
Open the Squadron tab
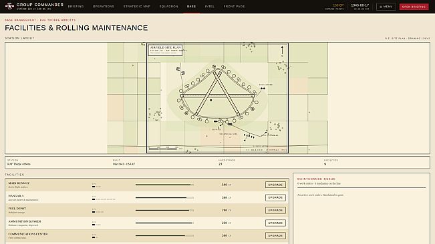point(168,7)
